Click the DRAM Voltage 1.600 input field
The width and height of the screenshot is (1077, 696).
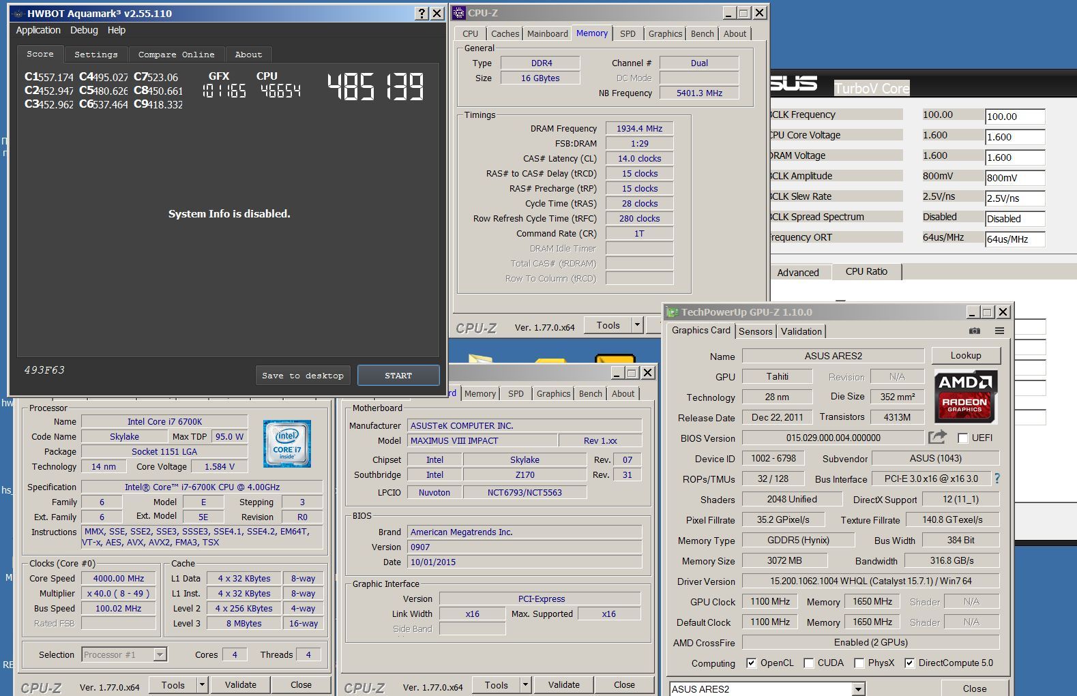(x=1015, y=157)
